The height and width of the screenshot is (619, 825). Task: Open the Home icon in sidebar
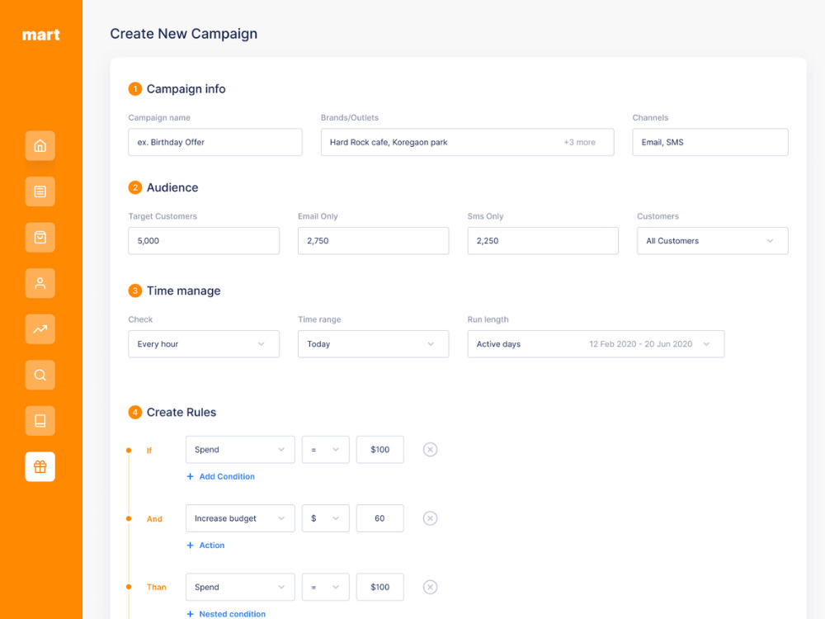click(40, 146)
